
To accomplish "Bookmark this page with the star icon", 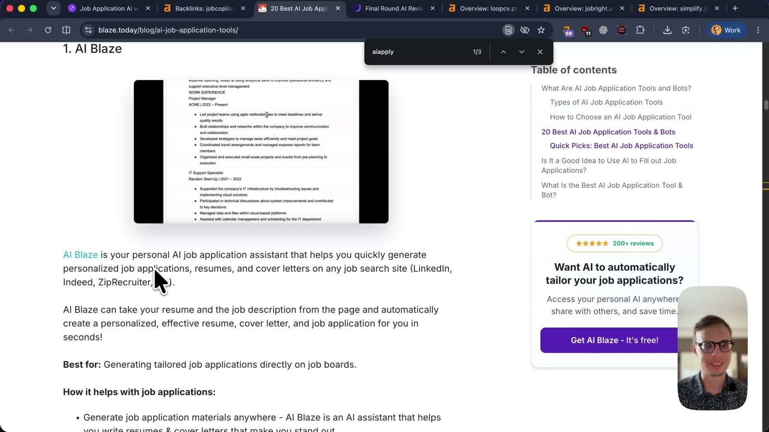I will 541,30.
